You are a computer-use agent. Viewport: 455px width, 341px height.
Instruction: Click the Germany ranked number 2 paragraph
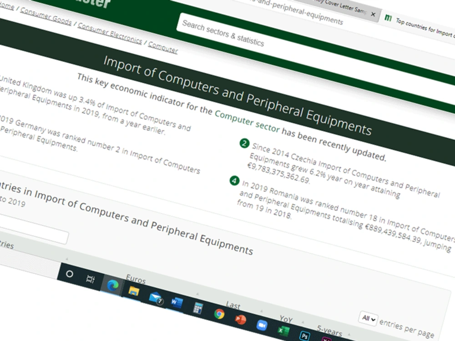[x=99, y=145]
